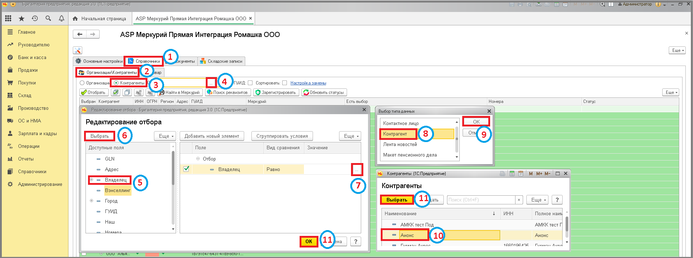Expand the Город field node
The image size is (693, 258).
92,201
